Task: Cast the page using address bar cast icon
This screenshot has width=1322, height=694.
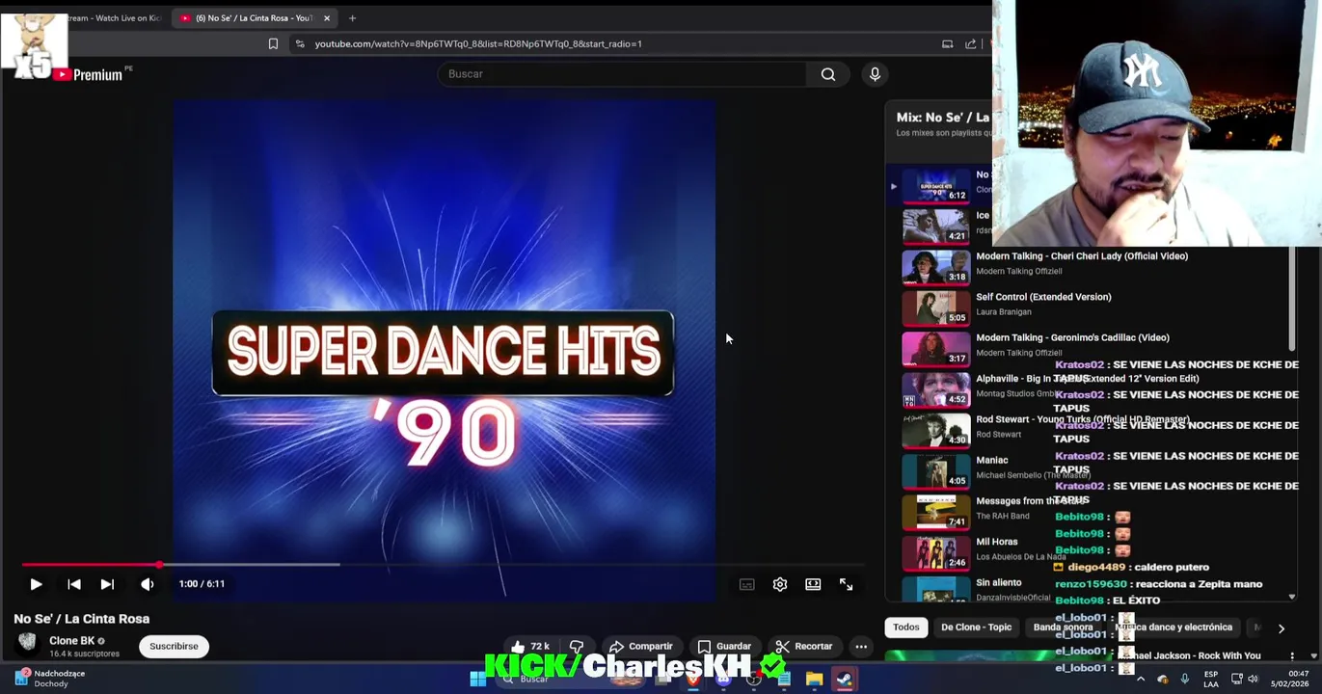Action: click(947, 43)
